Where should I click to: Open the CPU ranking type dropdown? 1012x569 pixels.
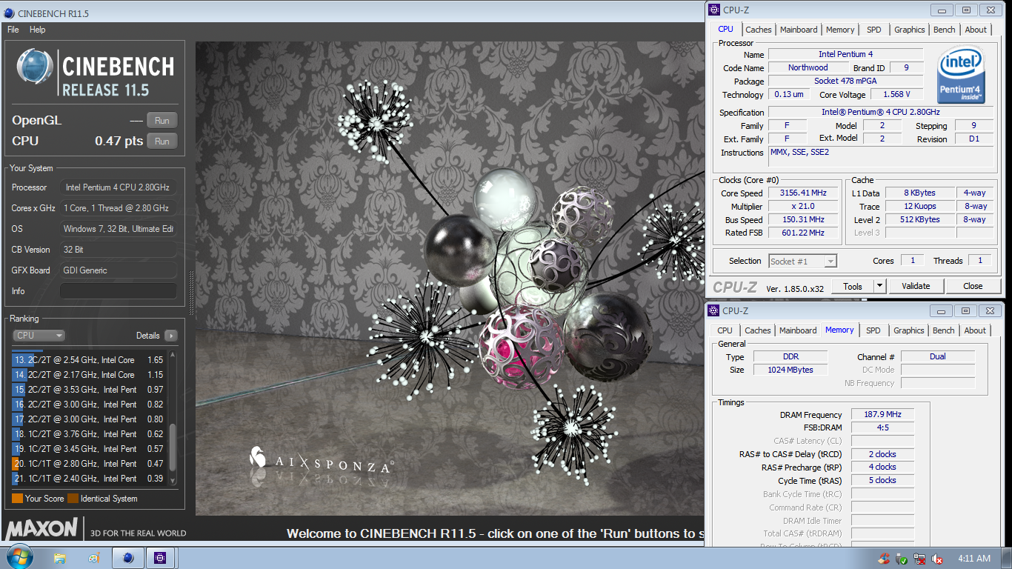(x=39, y=336)
